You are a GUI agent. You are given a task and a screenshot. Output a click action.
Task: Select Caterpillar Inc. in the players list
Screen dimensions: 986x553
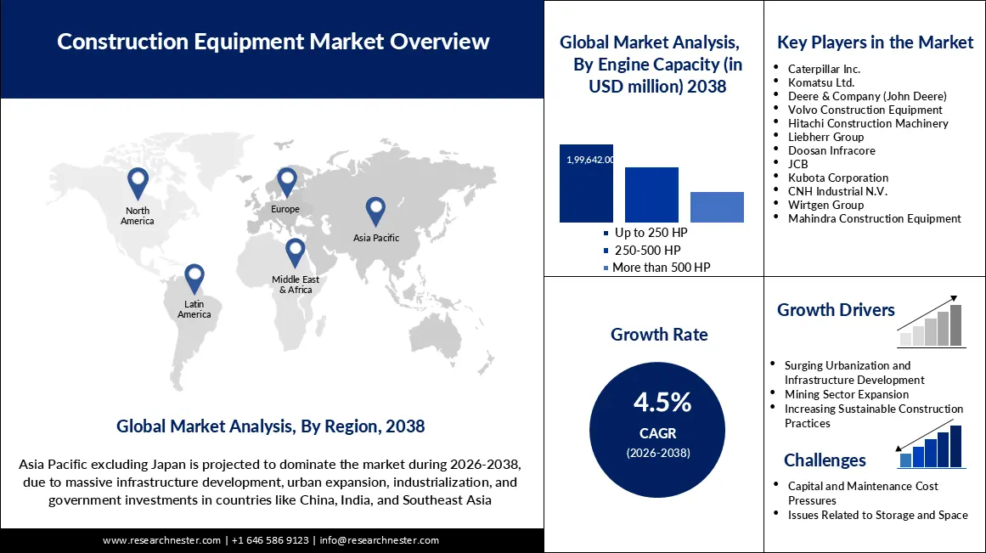click(x=824, y=69)
